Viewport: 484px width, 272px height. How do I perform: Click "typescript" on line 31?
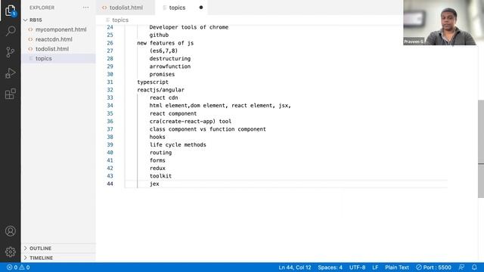point(153,82)
